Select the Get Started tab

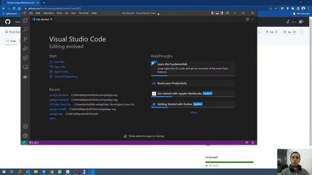(42, 19)
